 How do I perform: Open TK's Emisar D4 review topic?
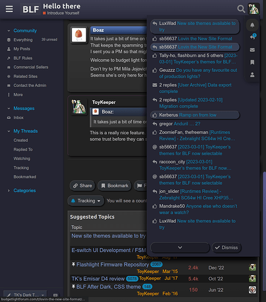pos(98,278)
